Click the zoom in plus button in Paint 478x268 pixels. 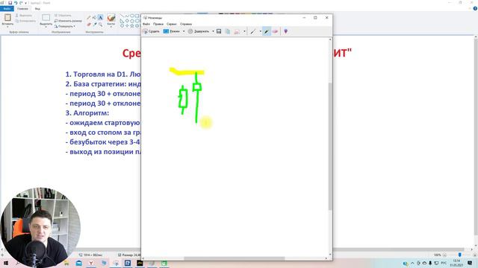click(475, 255)
